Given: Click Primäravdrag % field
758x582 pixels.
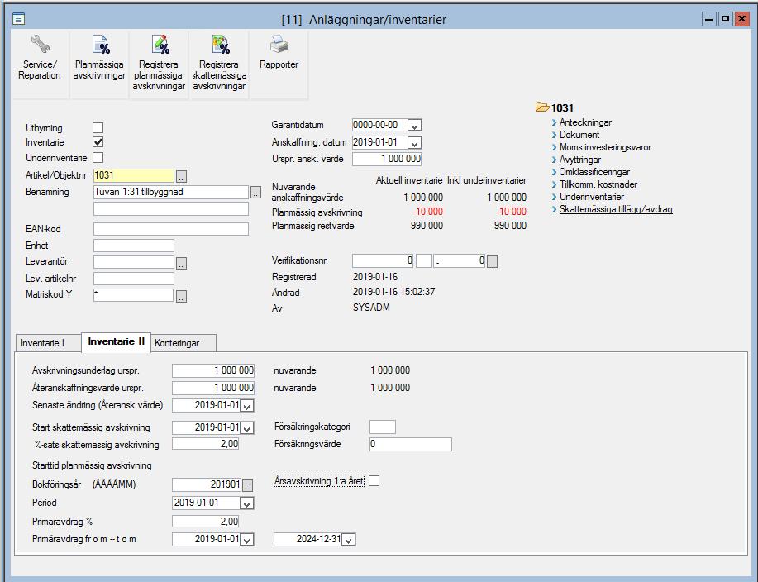Looking at the screenshot, I should click(x=206, y=522).
